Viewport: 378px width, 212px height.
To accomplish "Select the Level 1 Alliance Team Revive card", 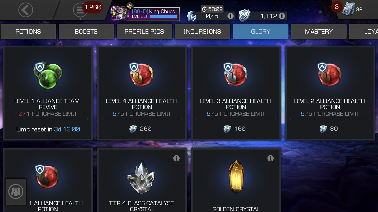I will point(48,93).
